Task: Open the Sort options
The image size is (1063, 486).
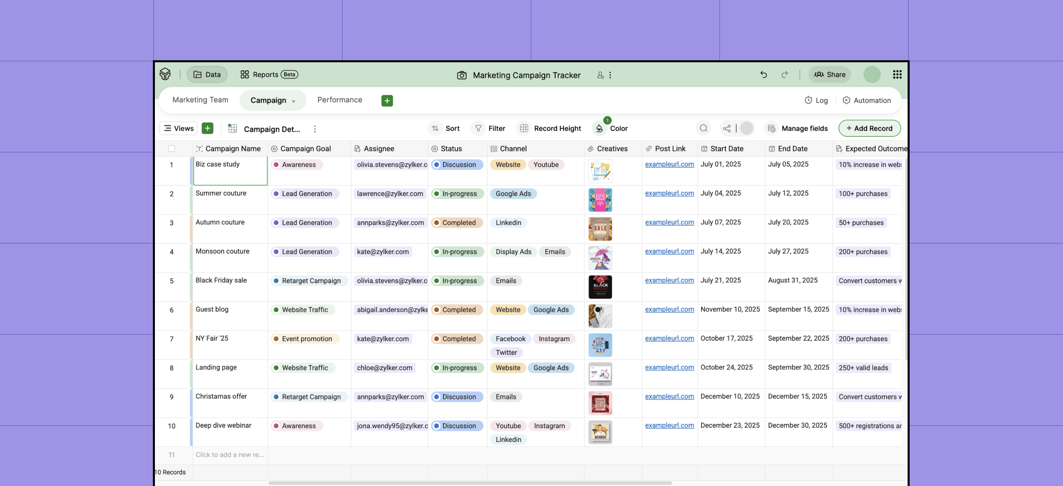Action: (444, 128)
